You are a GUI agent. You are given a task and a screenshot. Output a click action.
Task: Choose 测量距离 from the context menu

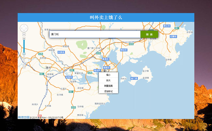click(108, 86)
